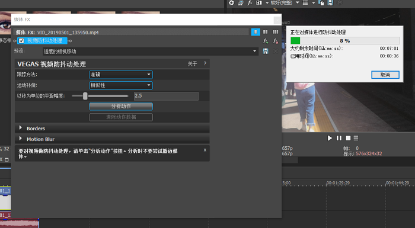
Task: Open preview properties gear icon
Action: coord(231,2)
